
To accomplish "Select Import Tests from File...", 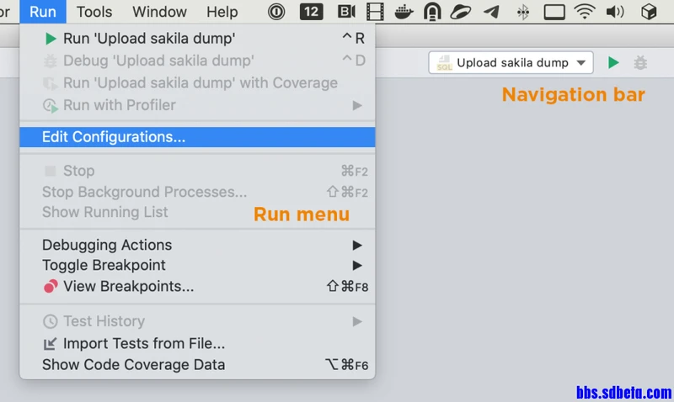I will [x=197, y=344].
